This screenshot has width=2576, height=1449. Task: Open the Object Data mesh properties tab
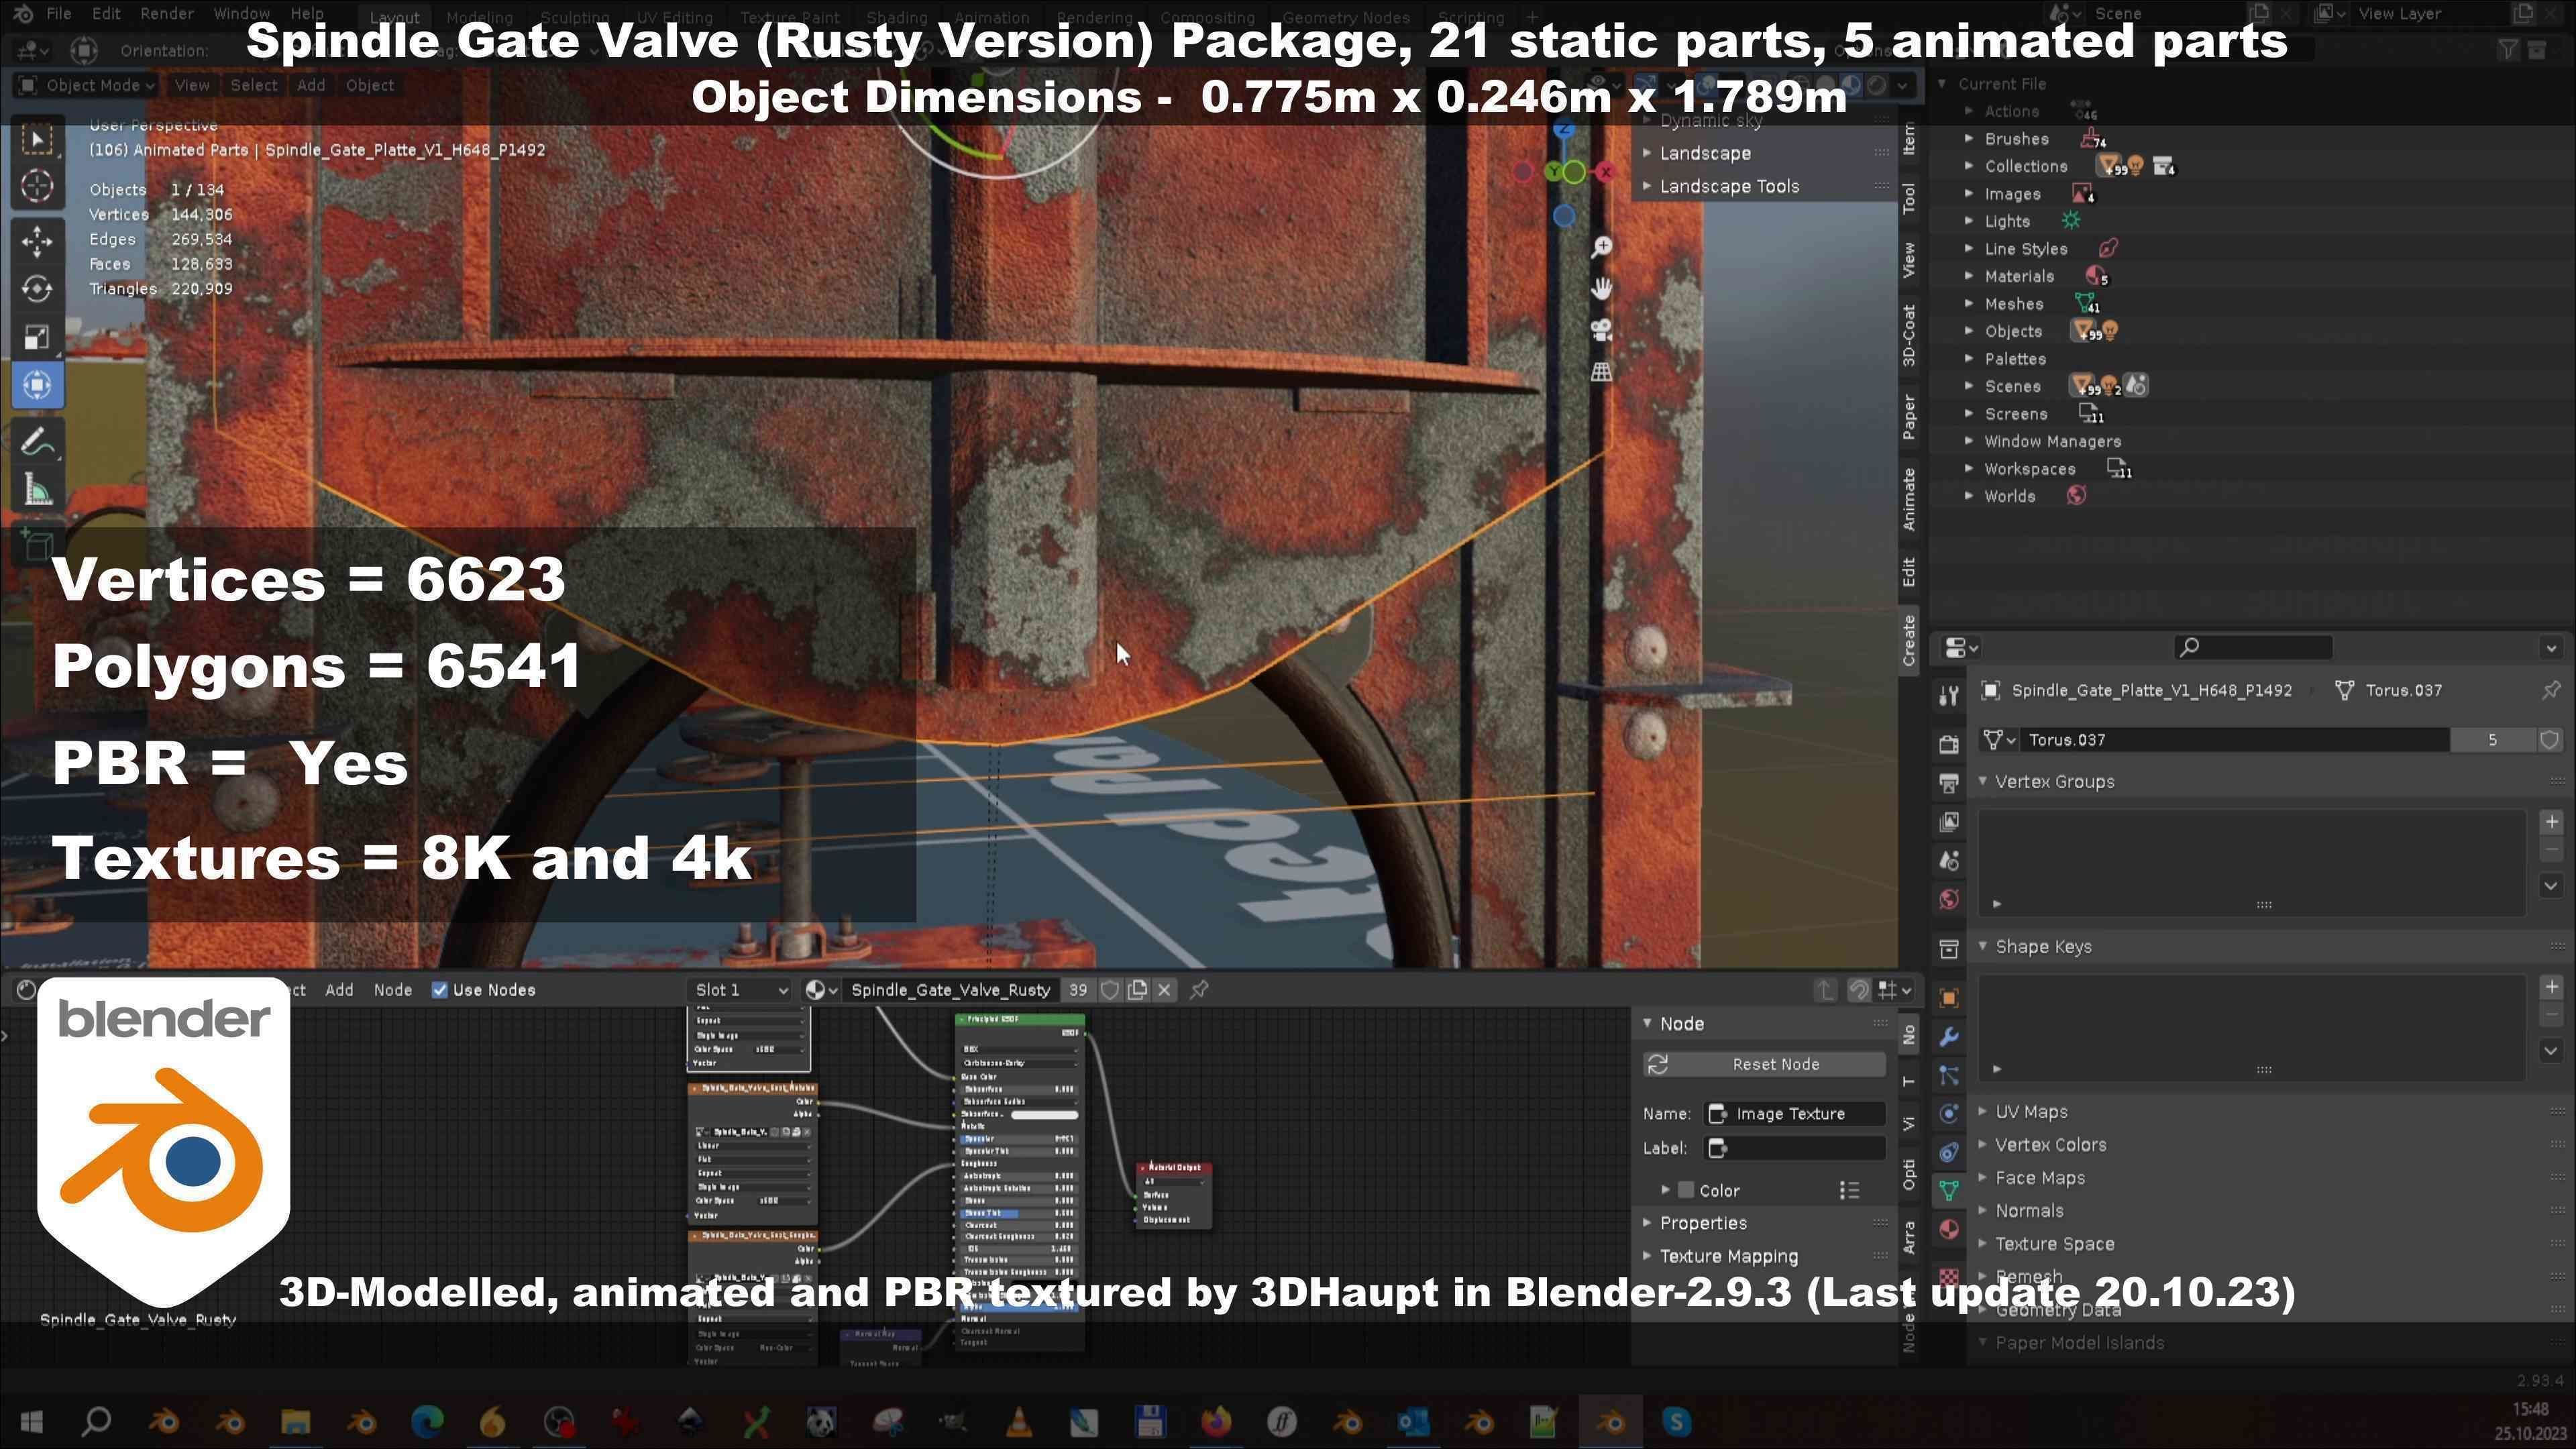click(x=1948, y=1191)
